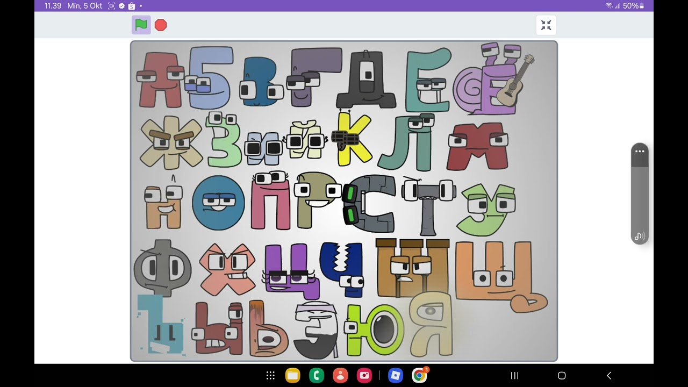Open the floating panel's three-dots menu
This screenshot has height=387, width=688.
click(x=640, y=152)
